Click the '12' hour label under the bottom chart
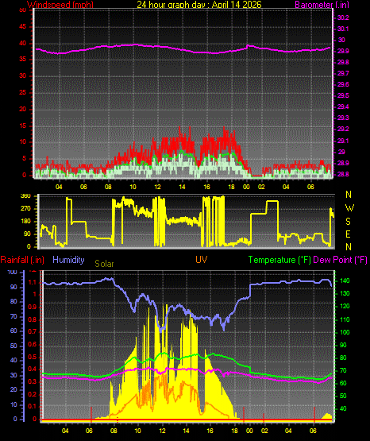 point(162,431)
